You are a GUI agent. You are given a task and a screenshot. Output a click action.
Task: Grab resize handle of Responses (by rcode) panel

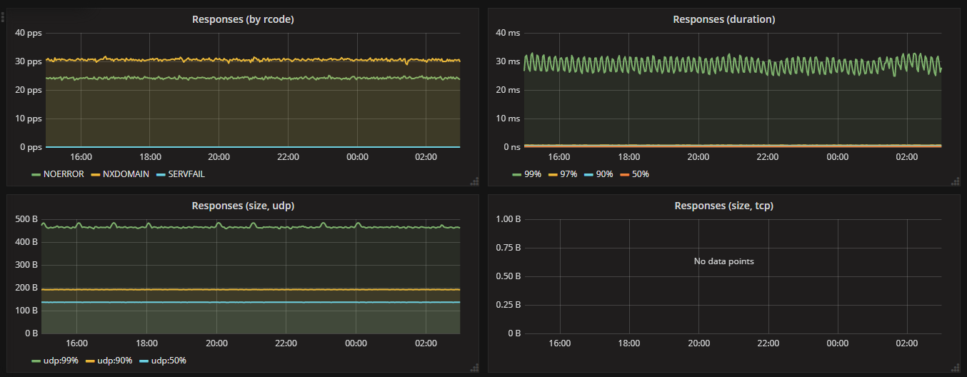[474, 181]
